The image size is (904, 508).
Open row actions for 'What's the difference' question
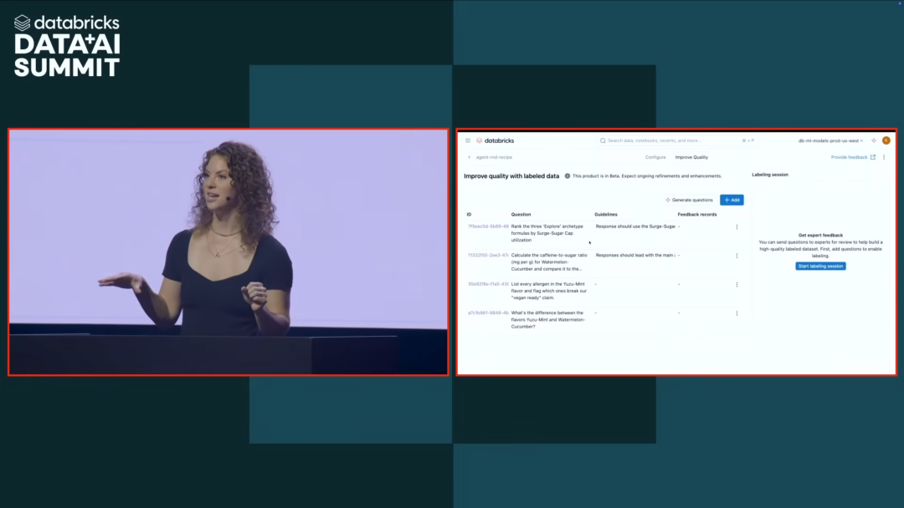737,313
